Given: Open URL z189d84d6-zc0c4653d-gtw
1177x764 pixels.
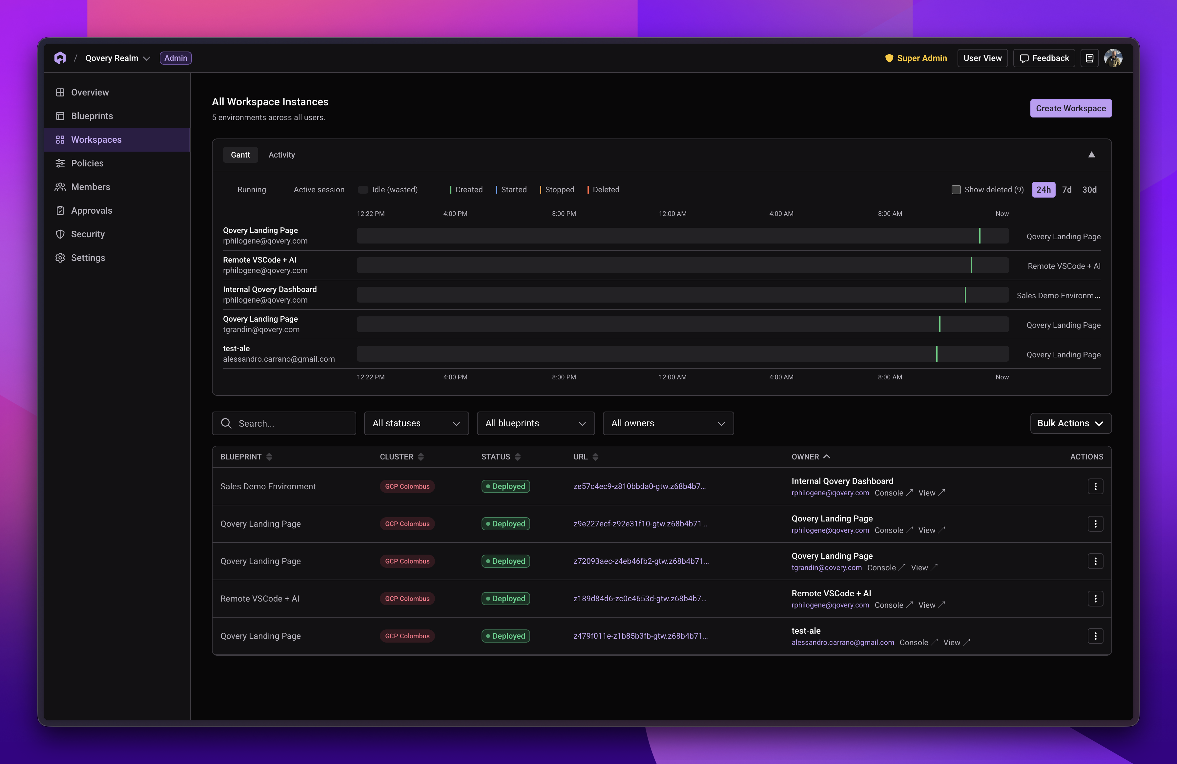Looking at the screenshot, I should pyautogui.click(x=639, y=599).
